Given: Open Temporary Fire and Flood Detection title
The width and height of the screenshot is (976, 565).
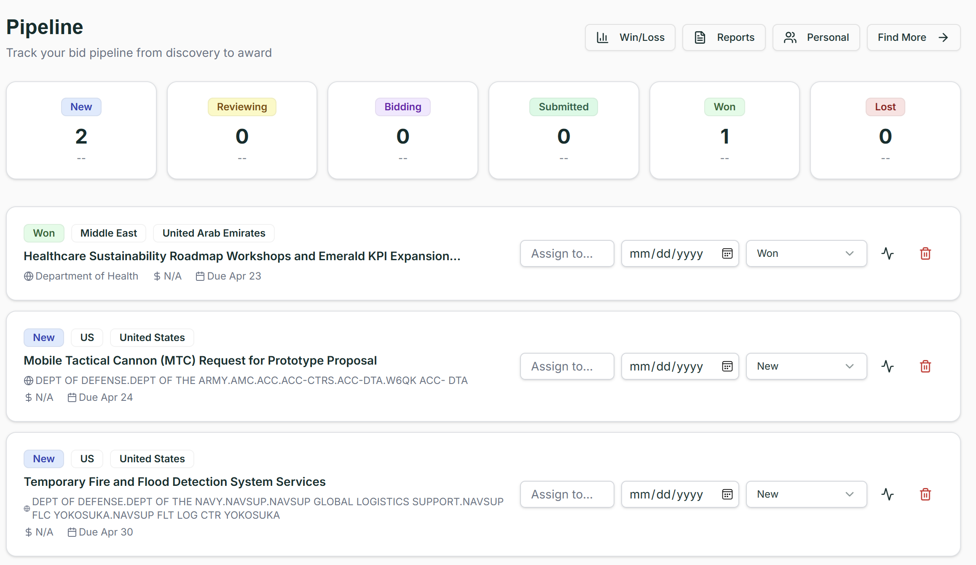Looking at the screenshot, I should click(174, 482).
